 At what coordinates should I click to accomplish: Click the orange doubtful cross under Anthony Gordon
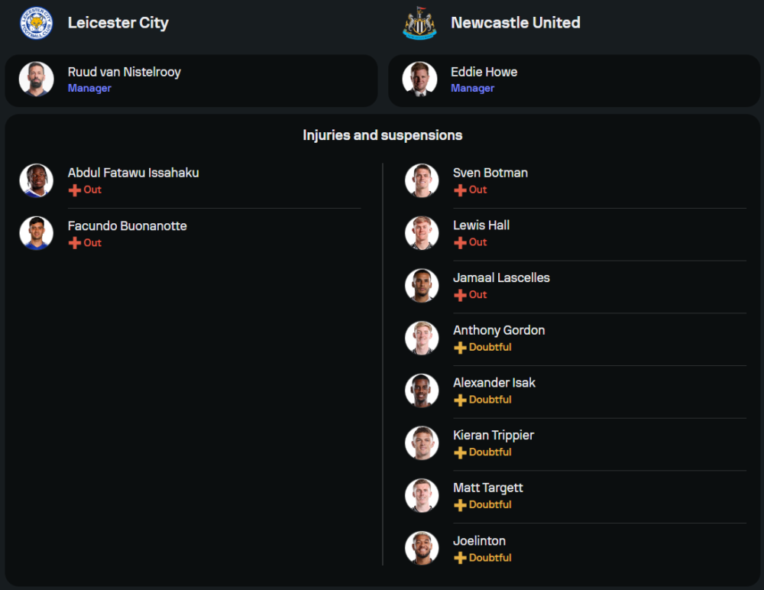[460, 348]
